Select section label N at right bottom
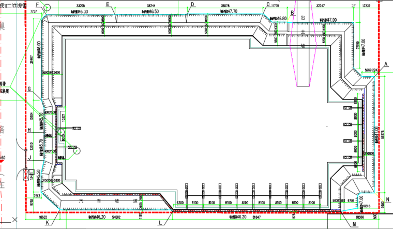Image resolution: width=393 pixels, height=229 pixels. click(x=386, y=199)
